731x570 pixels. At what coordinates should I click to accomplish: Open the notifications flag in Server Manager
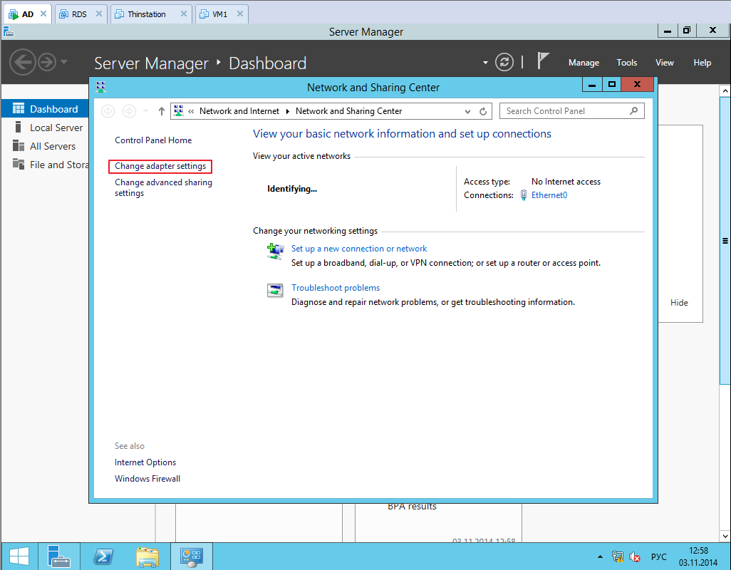542,61
